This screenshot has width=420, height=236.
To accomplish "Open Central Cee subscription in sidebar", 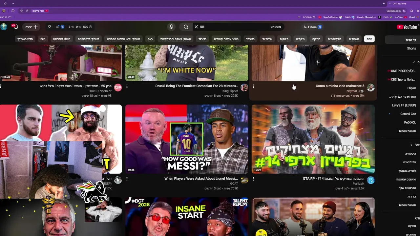I will [408, 114].
